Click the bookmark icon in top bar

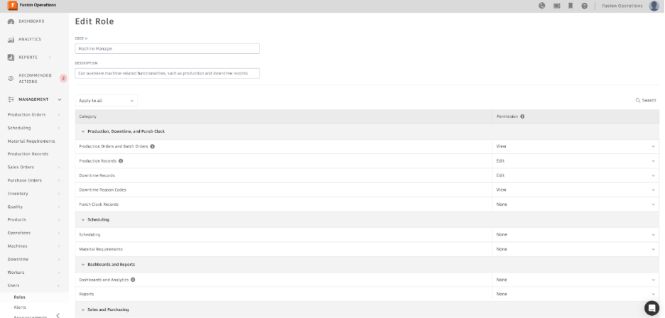[571, 6]
